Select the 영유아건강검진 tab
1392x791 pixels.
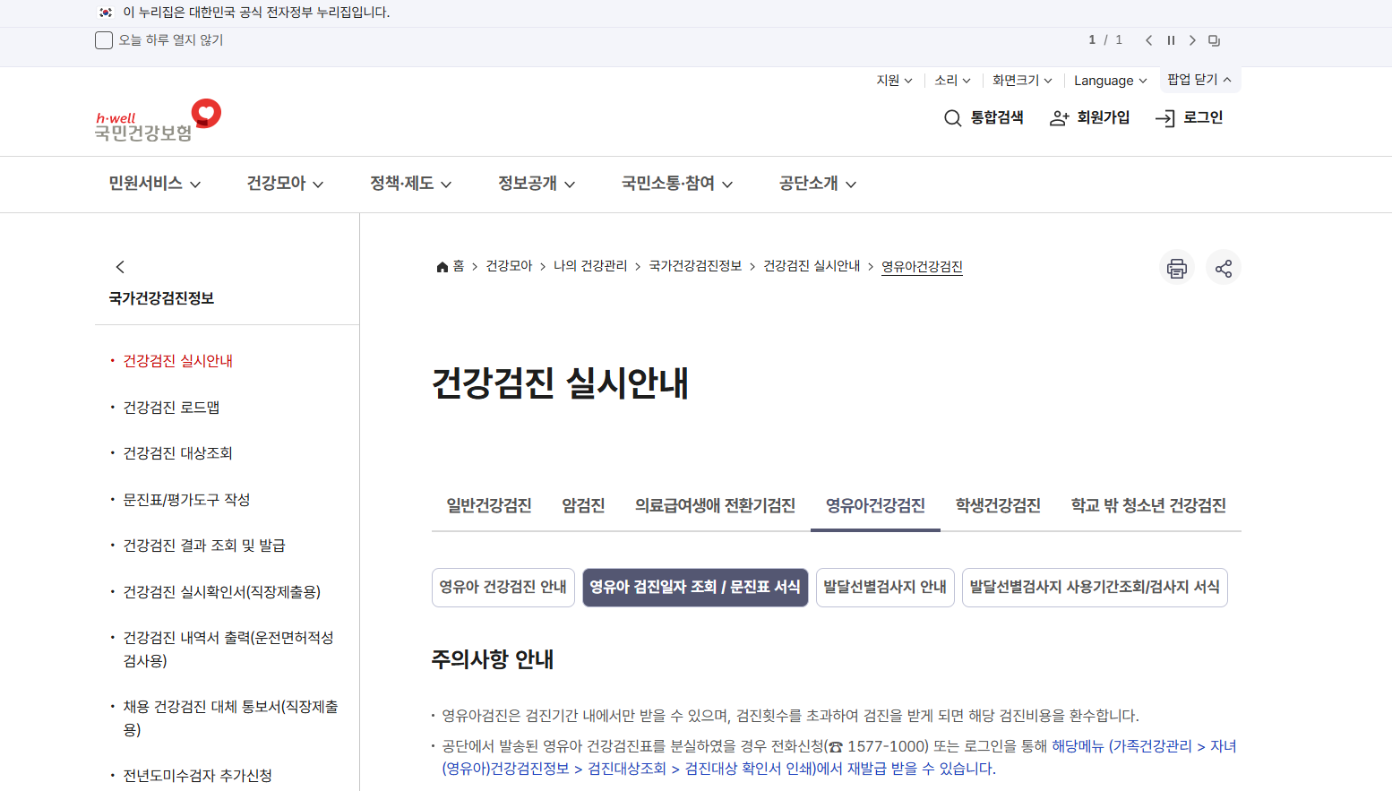tap(875, 505)
